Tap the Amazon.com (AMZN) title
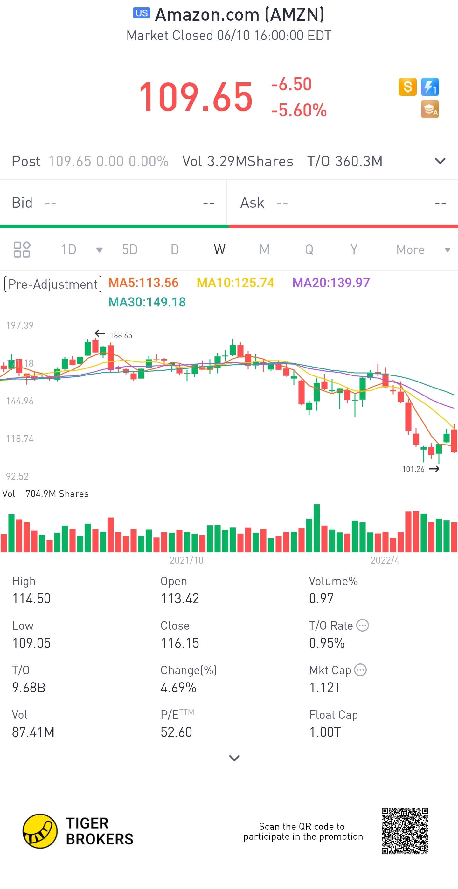 240,15
